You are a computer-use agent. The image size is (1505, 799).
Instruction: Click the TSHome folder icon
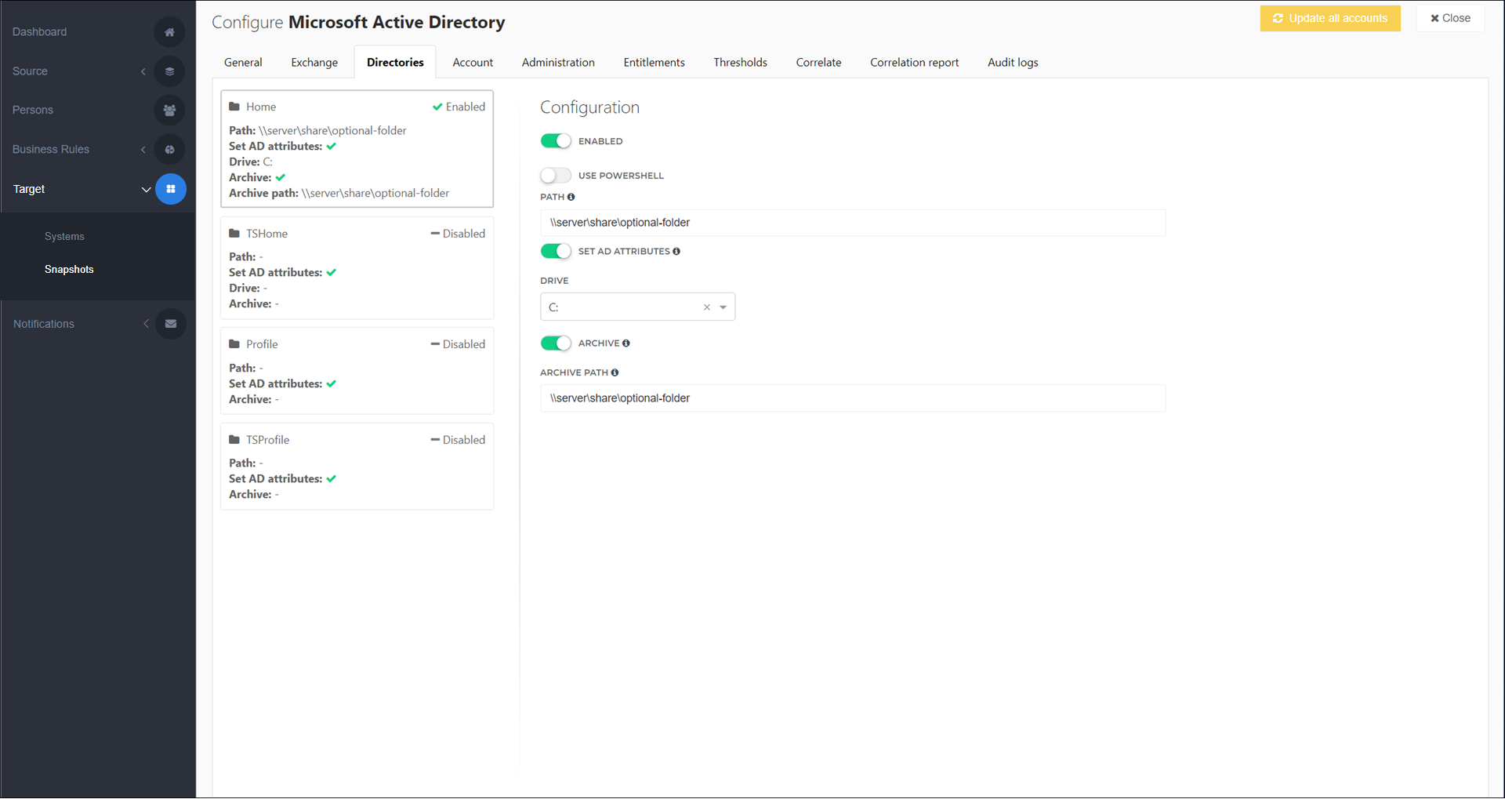234,234
